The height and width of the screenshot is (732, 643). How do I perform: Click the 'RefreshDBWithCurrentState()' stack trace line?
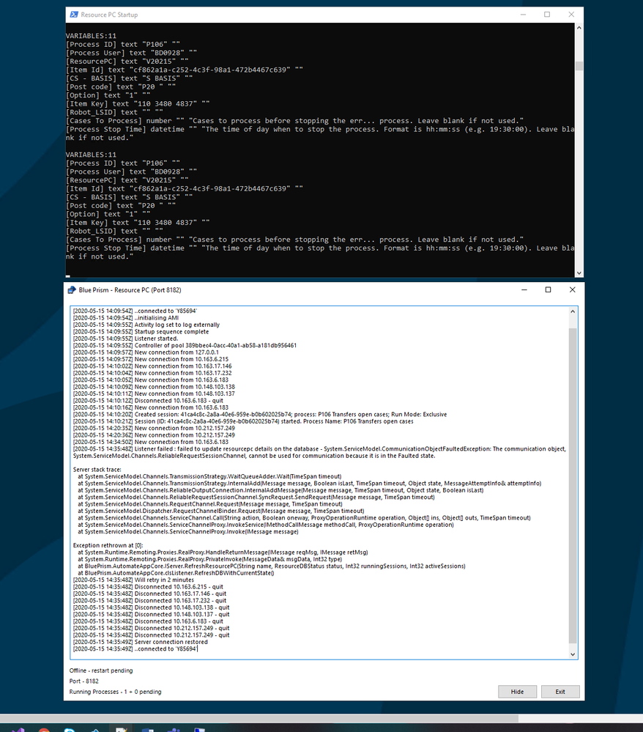[x=176, y=573]
